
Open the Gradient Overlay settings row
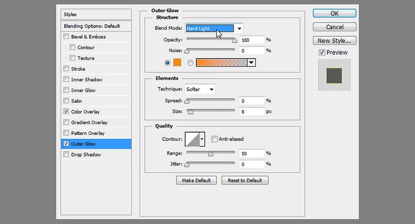96,122
